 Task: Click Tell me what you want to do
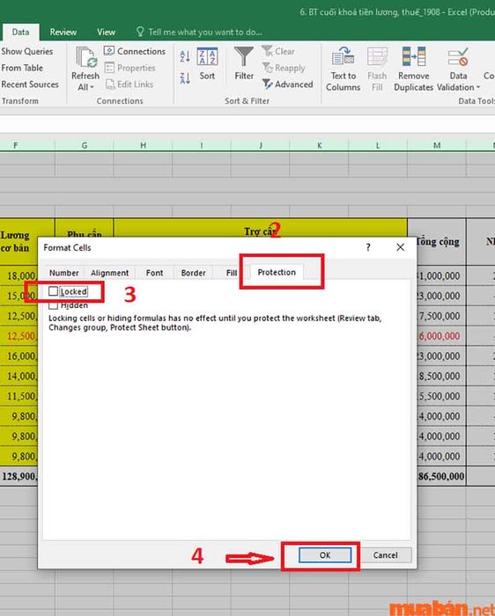click(199, 32)
